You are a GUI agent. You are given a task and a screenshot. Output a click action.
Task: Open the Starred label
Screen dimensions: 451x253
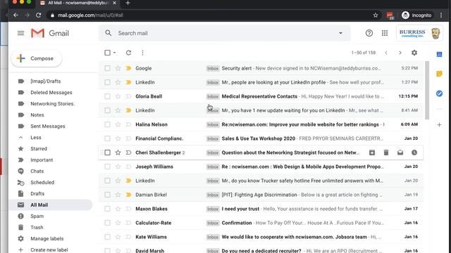click(39, 148)
